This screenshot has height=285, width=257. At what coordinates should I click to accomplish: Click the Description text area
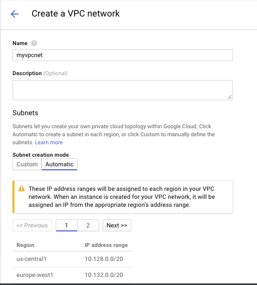pos(123,90)
